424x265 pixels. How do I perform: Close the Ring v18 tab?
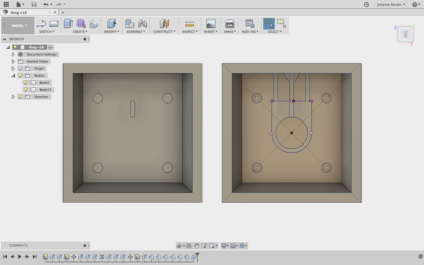tap(55, 12)
